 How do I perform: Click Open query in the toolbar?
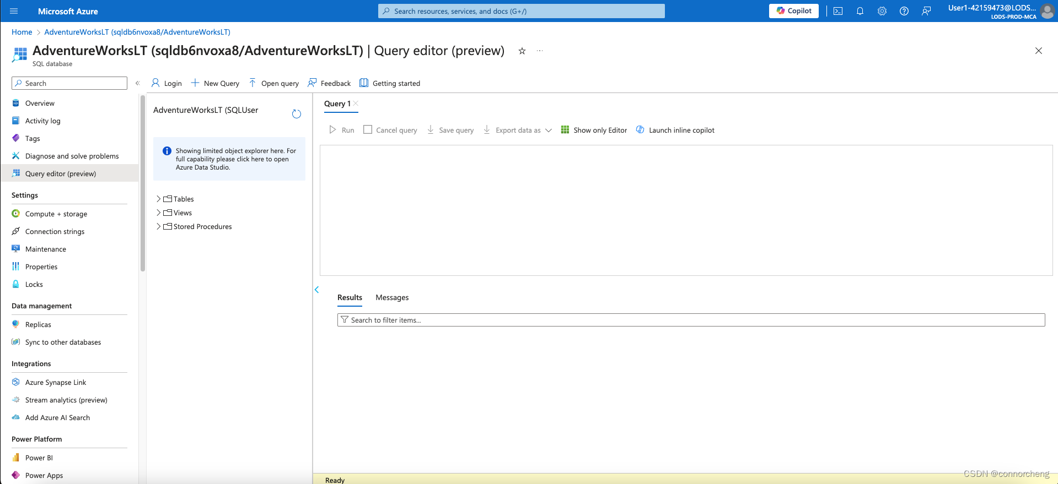tap(273, 83)
